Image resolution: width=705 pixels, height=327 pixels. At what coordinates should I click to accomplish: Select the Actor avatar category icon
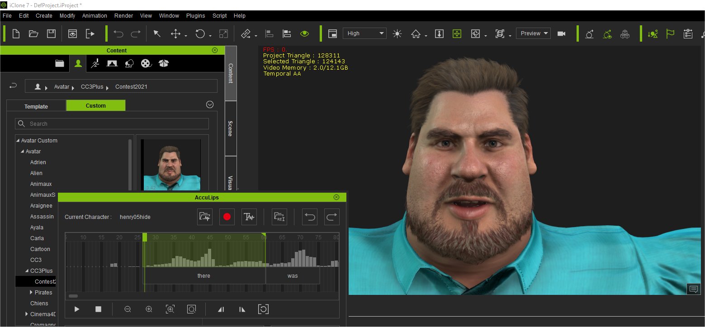pyautogui.click(x=78, y=64)
